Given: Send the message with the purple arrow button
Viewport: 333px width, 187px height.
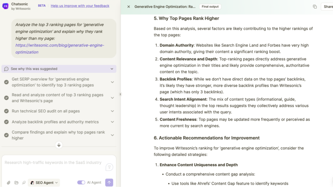Looking at the screenshot, I should tap(109, 182).
